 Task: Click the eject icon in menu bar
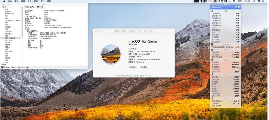click(230, 1)
